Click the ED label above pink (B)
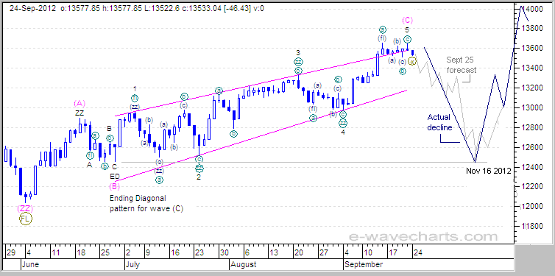The width and height of the screenshot is (555, 276). coord(115,176)
